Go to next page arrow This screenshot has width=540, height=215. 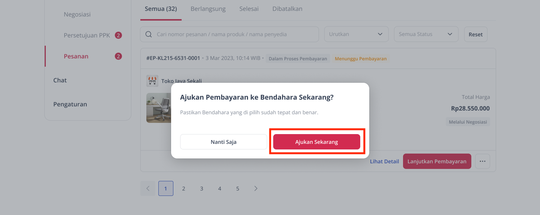[256, 188]
